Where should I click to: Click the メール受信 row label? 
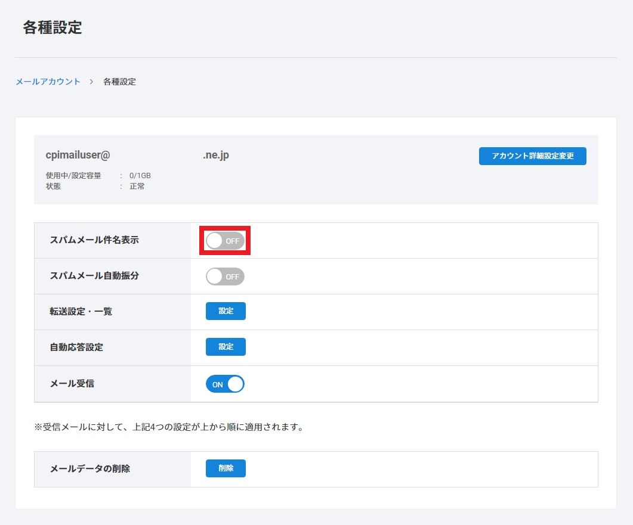tap(72, 384)
